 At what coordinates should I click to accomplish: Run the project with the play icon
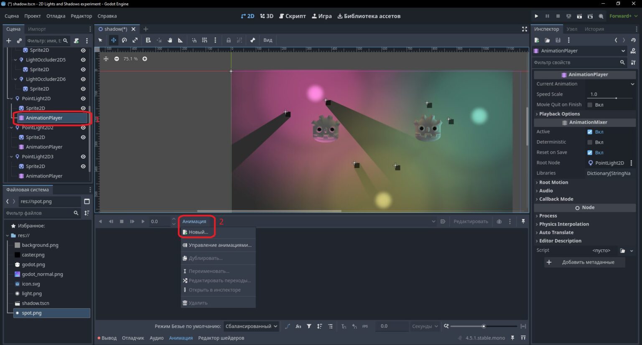tap(536, 16)
